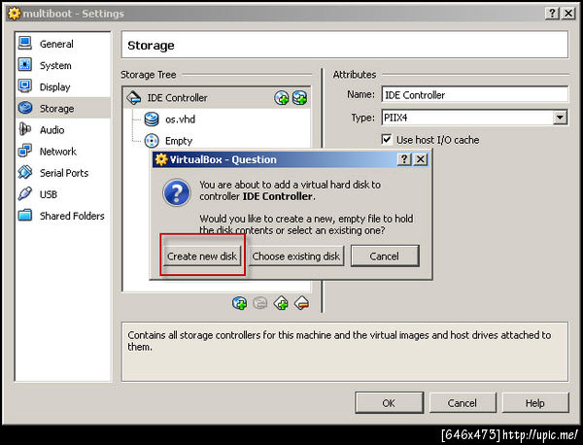Click the USB plug icon in sidebar
583x445 pixels.
(25, 193)
